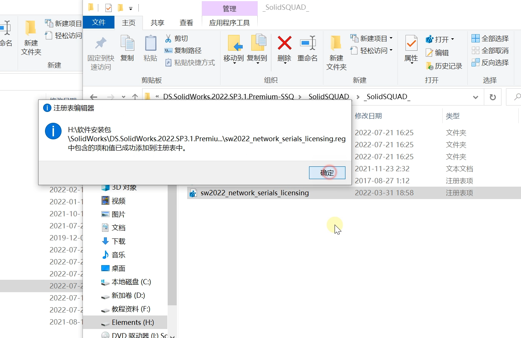Click the breadcrumb chevron before _SolidSQUAD_

pyautogui.click(x=358, y=97)
